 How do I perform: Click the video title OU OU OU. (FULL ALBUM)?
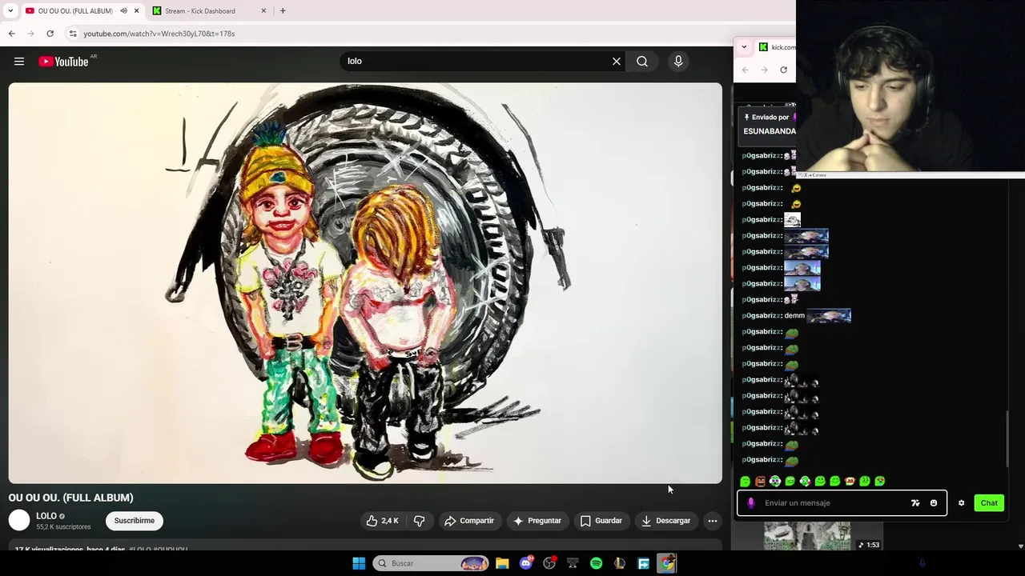coord(71,498)
